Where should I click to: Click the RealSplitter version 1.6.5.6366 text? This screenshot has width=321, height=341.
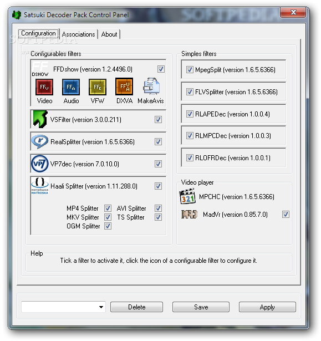point(93,142)
